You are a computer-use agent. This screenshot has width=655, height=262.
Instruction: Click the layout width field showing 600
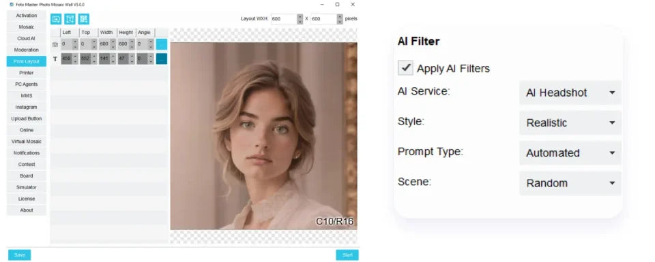tap(284, 19)
